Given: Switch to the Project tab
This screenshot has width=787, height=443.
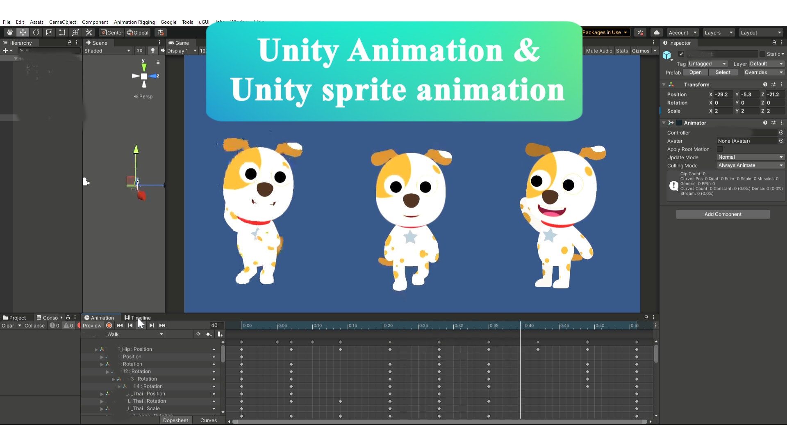Looking at the screenshot, I should tap(14, 317).
